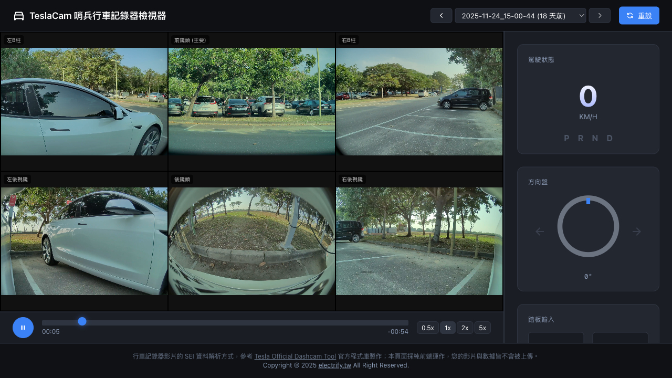Go to next clip with right chevron

(599, 16)
